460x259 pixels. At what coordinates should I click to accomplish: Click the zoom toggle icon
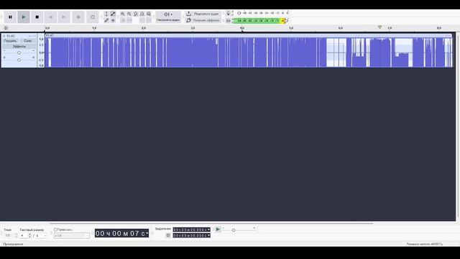pos(149,14)
